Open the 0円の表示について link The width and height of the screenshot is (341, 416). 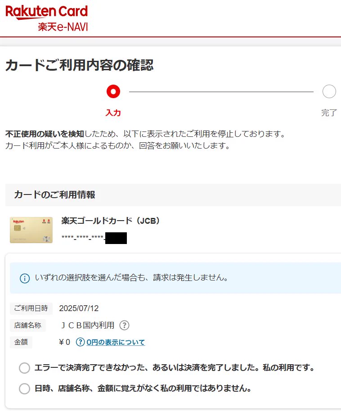[116, 342]
